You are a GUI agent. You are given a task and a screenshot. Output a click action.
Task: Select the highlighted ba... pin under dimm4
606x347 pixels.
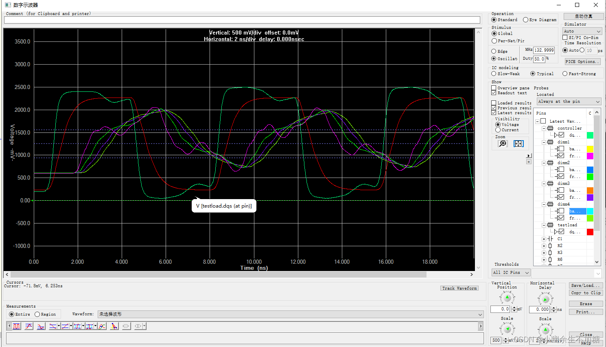[x=578, y=211]
